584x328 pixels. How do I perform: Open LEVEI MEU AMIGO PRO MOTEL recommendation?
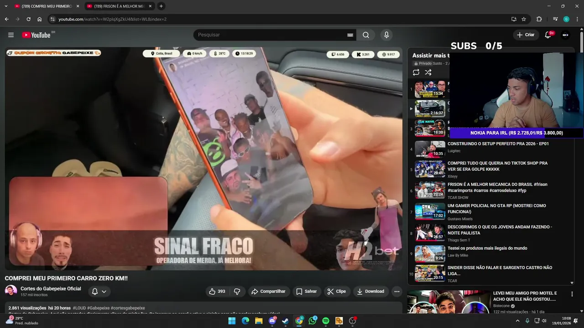coord(525,296)
